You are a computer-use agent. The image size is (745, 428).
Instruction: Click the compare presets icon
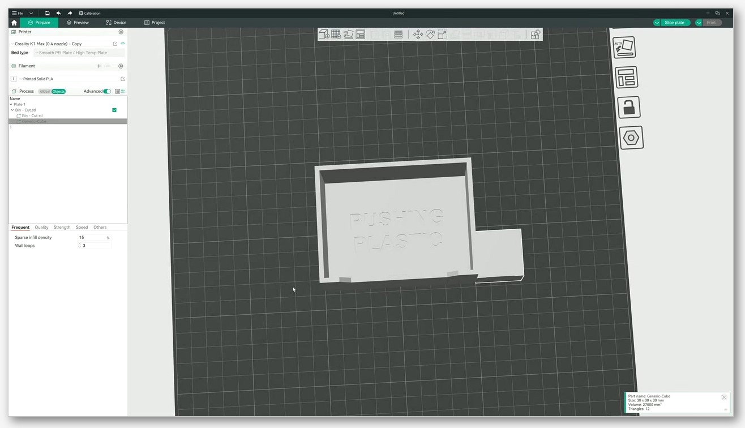point(123,91)
